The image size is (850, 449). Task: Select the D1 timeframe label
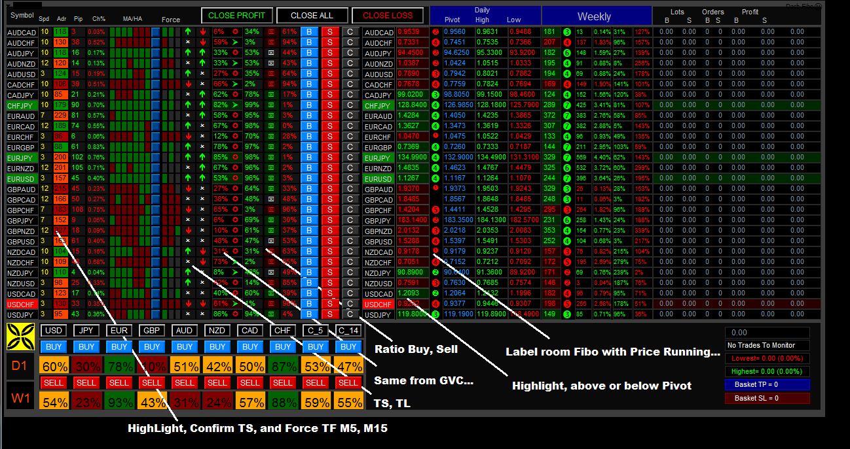pos(20,366)
